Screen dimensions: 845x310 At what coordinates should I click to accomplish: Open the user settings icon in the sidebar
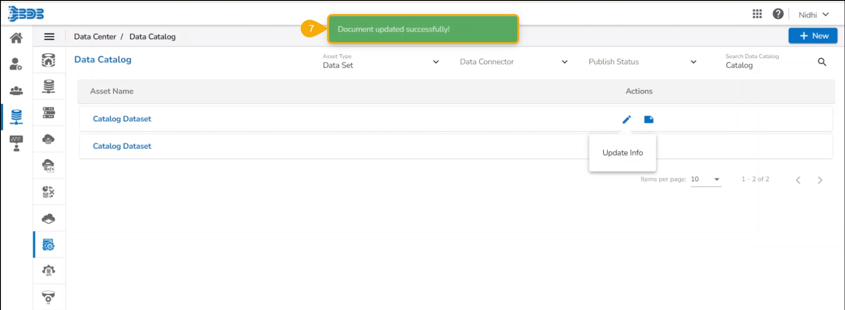[x=16, y=64]
